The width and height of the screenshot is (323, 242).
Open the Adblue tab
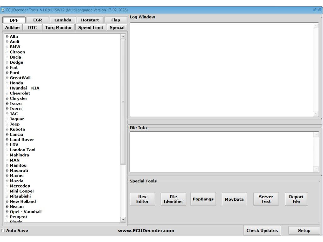coord(13,27)
